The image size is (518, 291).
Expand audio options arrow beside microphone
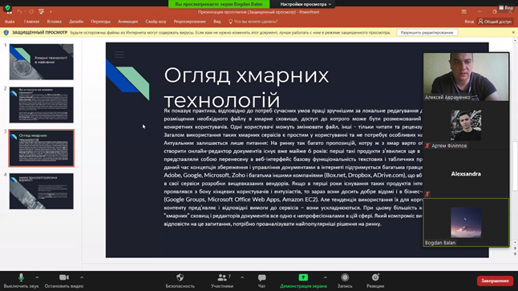(37, 277)
